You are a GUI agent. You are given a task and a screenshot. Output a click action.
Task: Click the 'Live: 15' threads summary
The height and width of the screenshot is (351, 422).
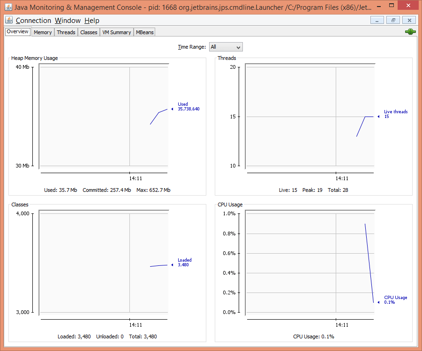[x=288, y=190]
